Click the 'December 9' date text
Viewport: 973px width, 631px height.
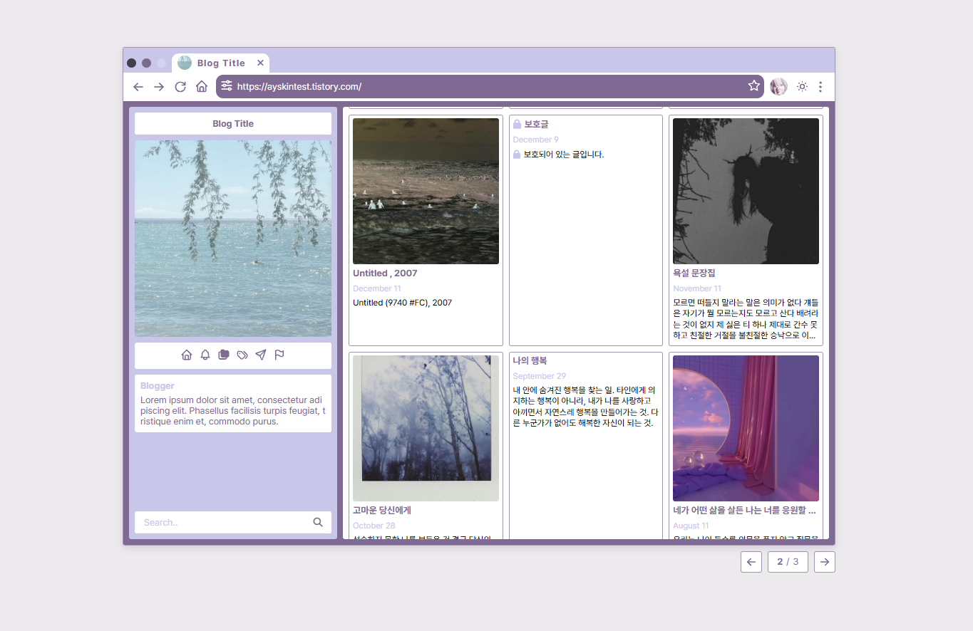(536, 140)
